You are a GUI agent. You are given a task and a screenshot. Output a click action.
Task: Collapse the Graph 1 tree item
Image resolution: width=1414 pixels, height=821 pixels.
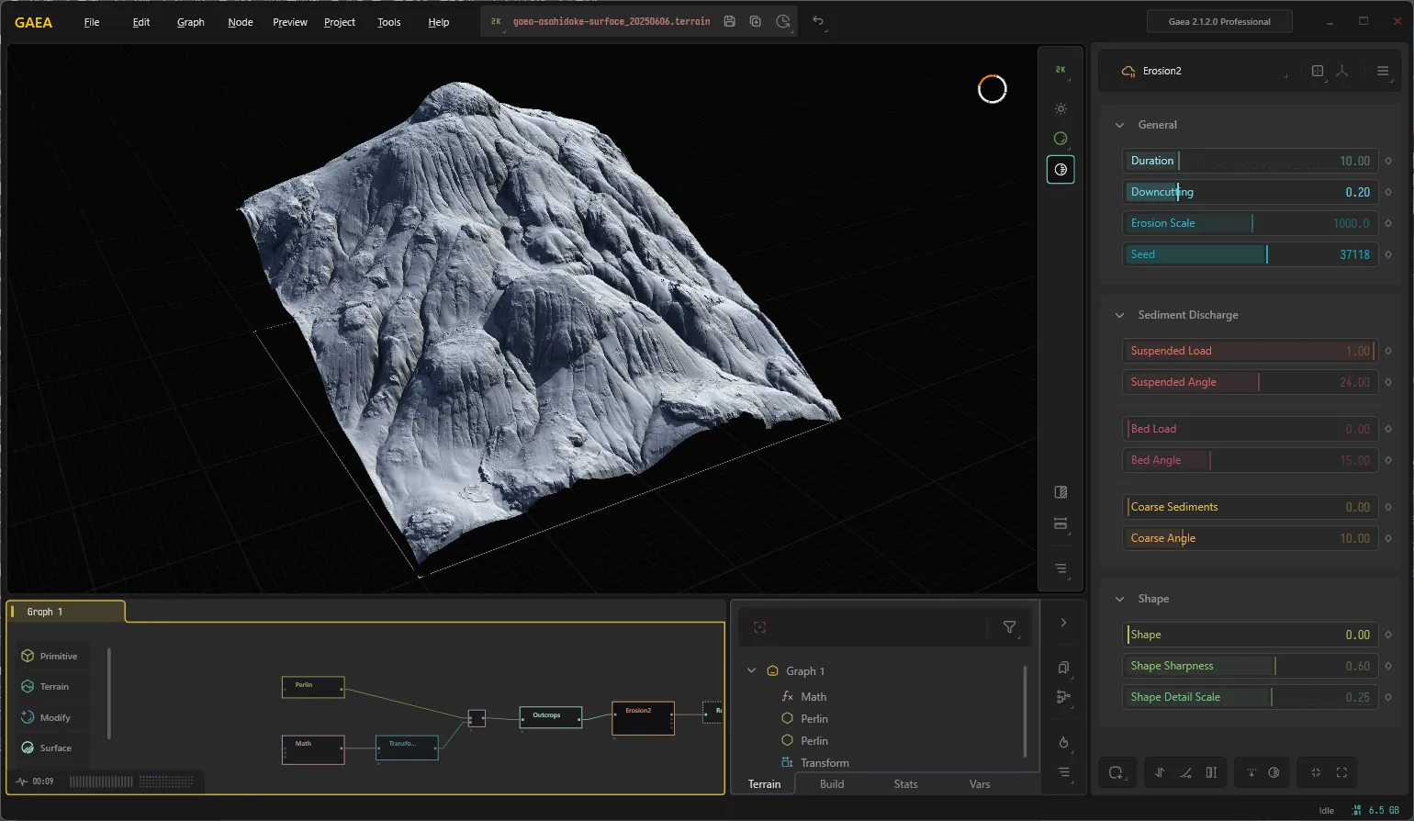[751, 670]
